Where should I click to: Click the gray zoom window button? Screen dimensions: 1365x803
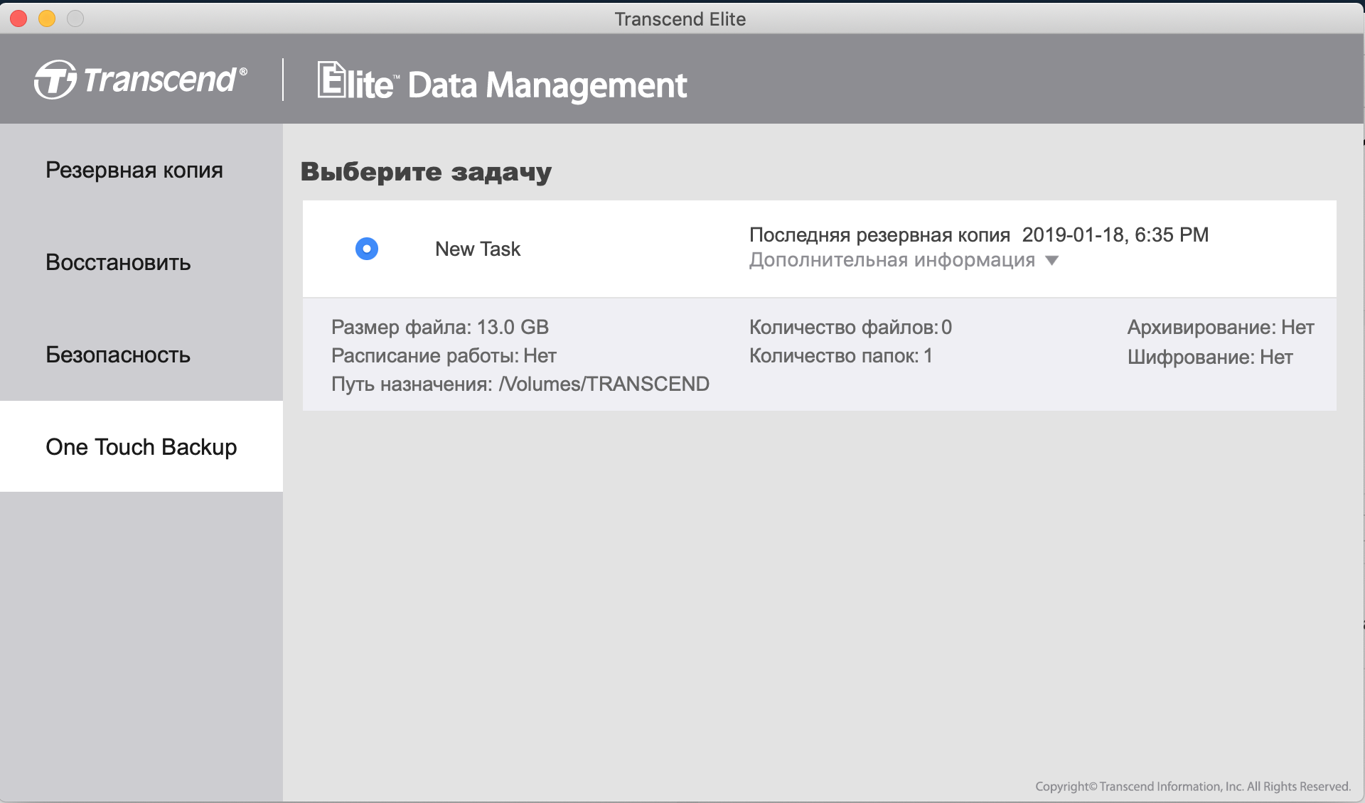(x=75, y=19)
